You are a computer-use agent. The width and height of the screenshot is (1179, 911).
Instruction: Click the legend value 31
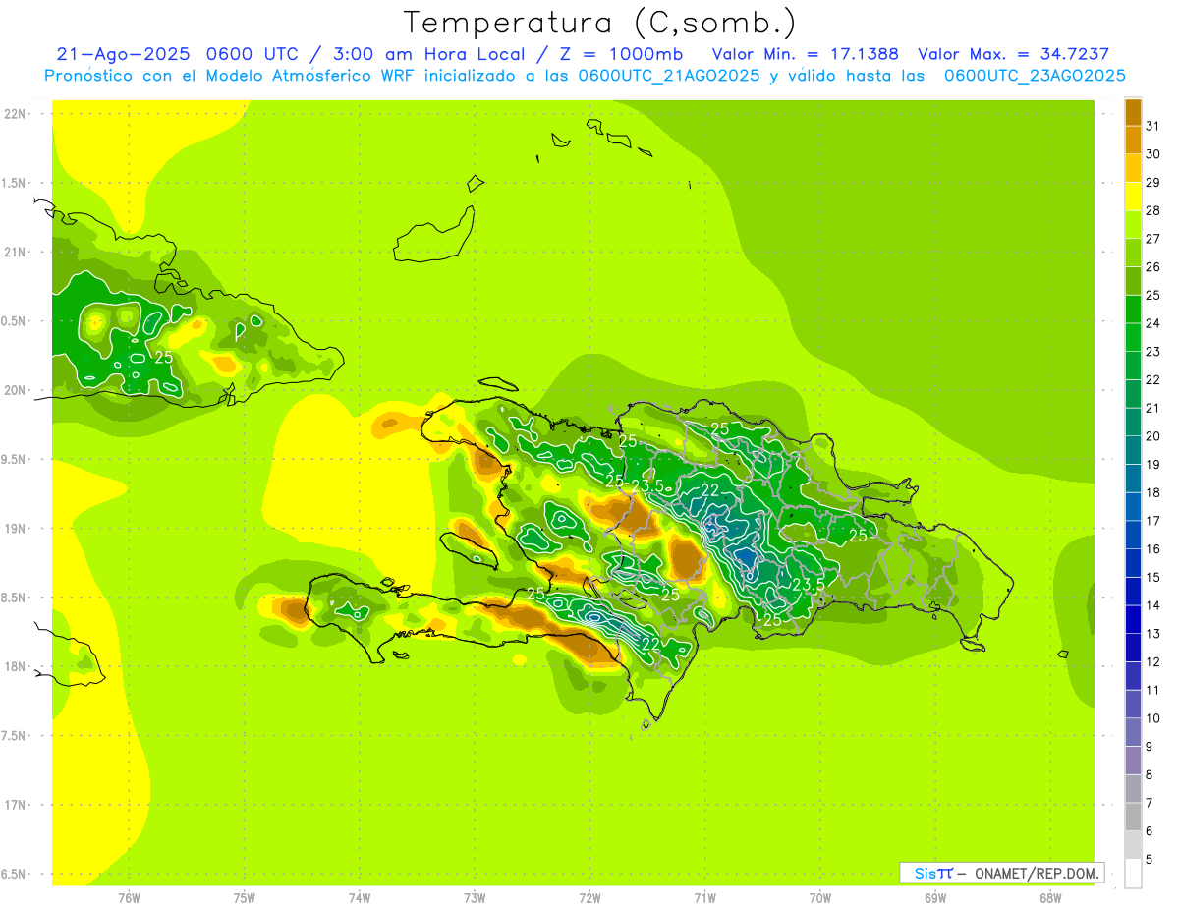1153,126
